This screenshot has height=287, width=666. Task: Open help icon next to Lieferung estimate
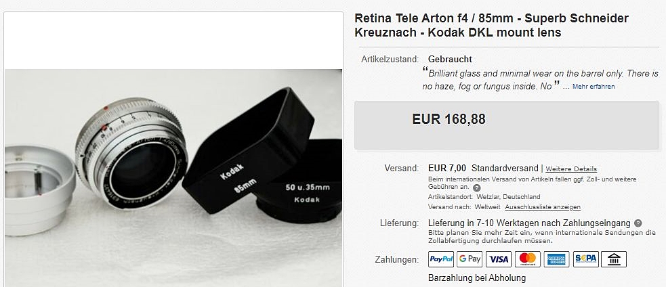pos(638,223)
